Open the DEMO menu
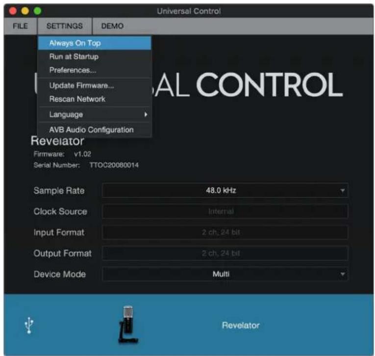Image resolution: width=375 pixels, height=356 pixels. click(x=112, y=26)
